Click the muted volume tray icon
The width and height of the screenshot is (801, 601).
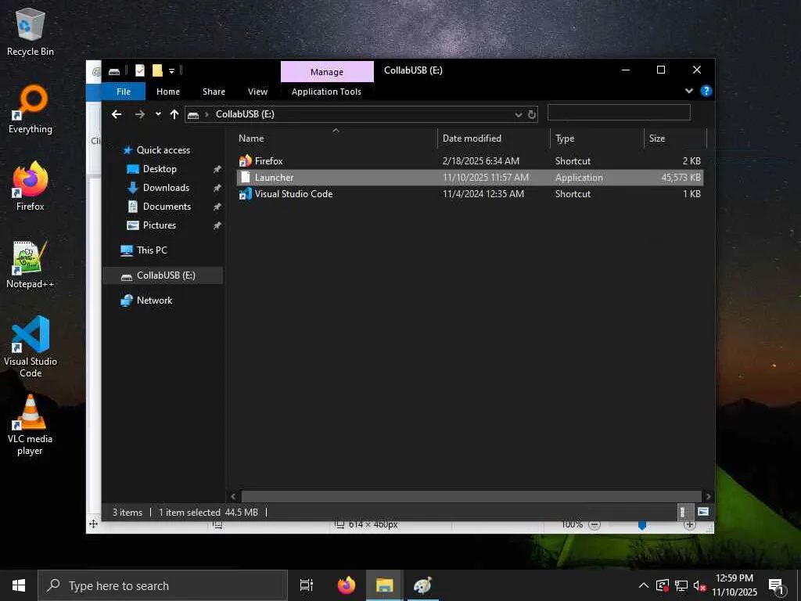700,585
